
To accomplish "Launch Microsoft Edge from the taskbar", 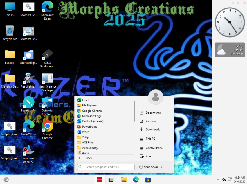I will click(136, 179).
